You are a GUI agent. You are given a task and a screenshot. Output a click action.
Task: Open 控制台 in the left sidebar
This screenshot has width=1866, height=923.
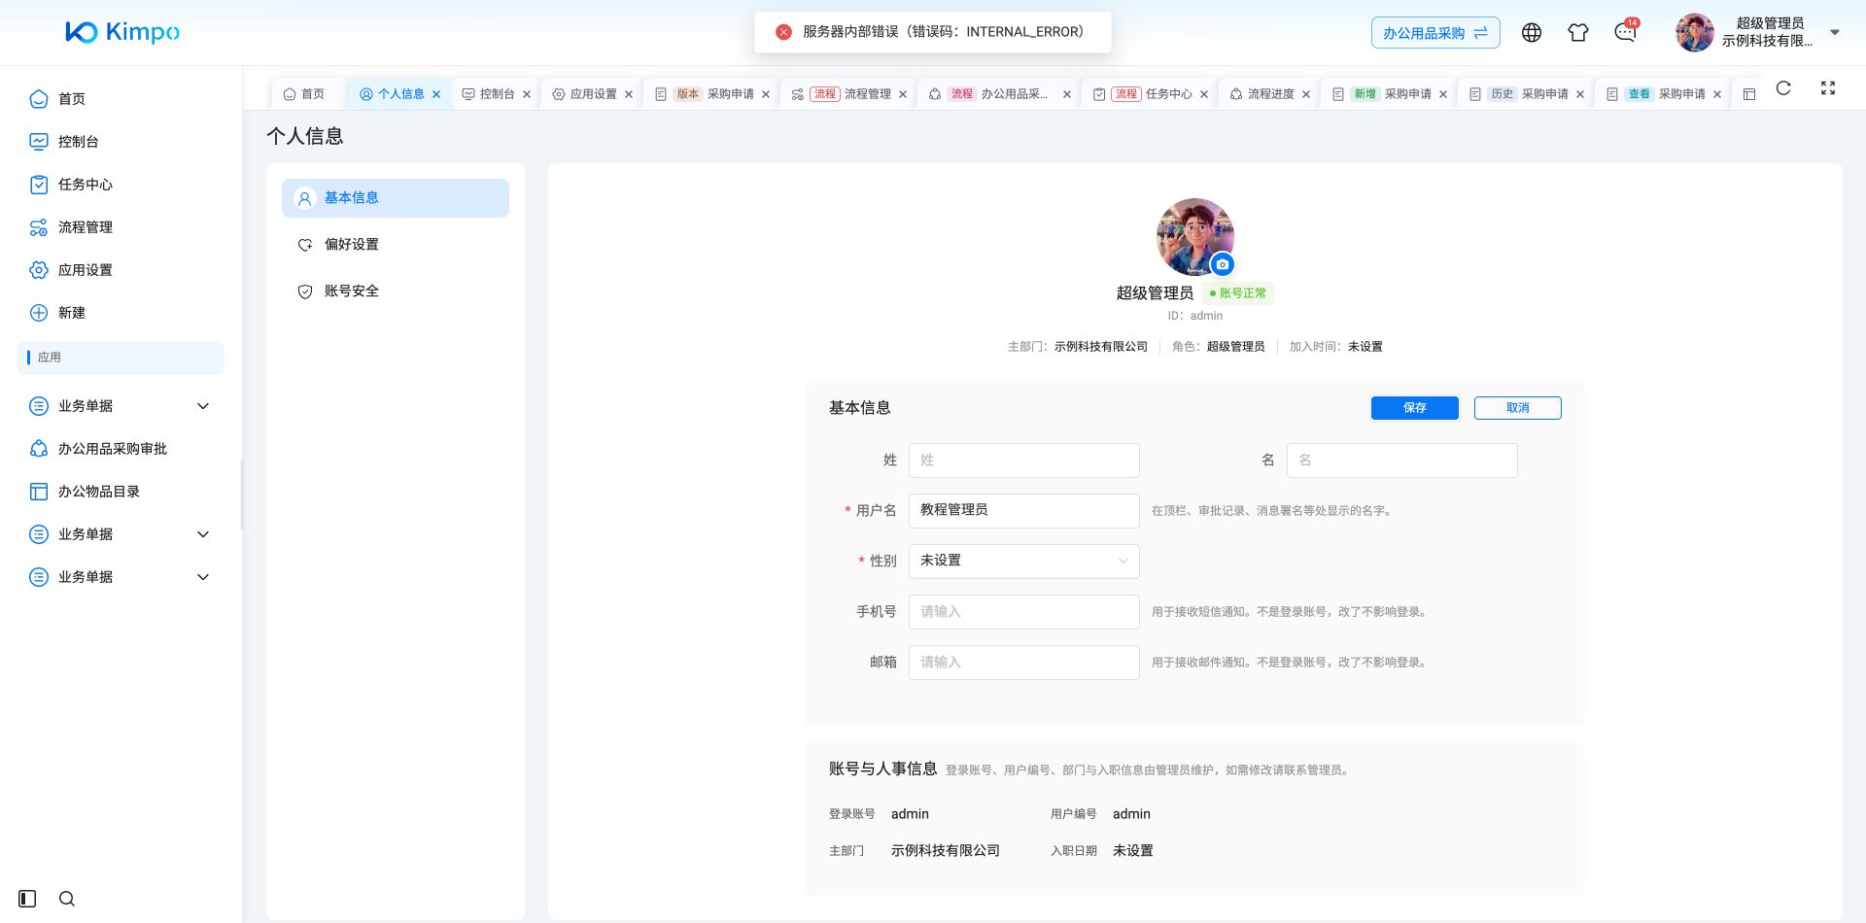coord(121,142)
